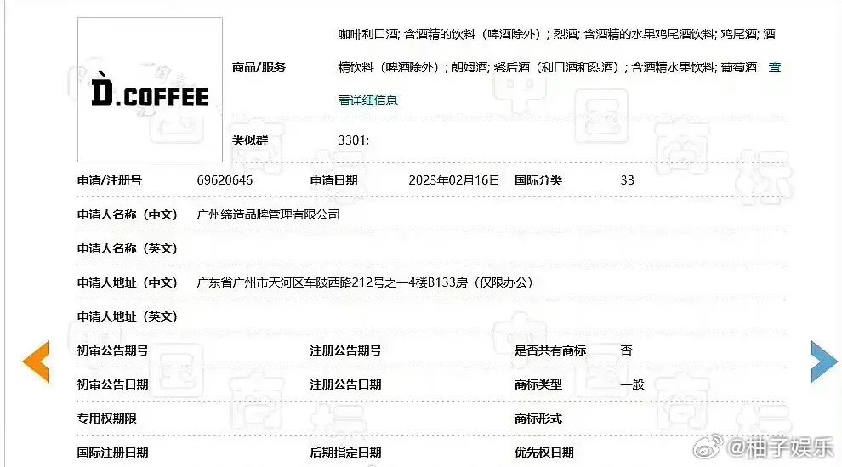
Task: Click the 申请人名称（中文）label
Action: click(128, 214)
